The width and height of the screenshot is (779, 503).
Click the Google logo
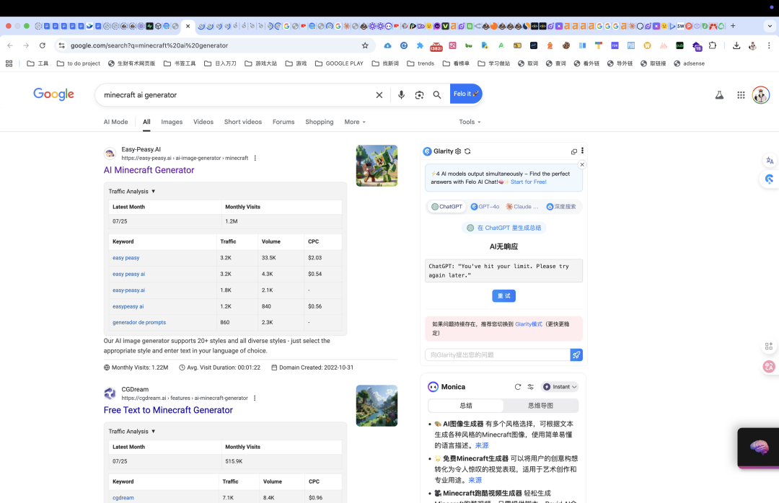pos(53,94)
